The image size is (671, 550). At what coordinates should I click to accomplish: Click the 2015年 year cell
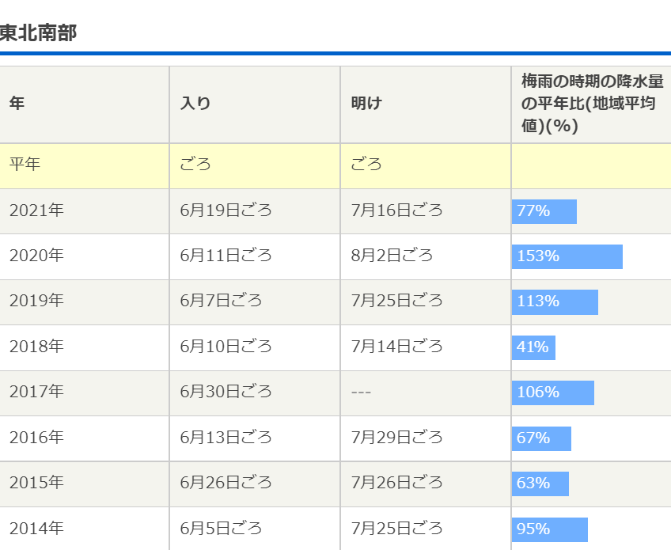click(37, 483)
